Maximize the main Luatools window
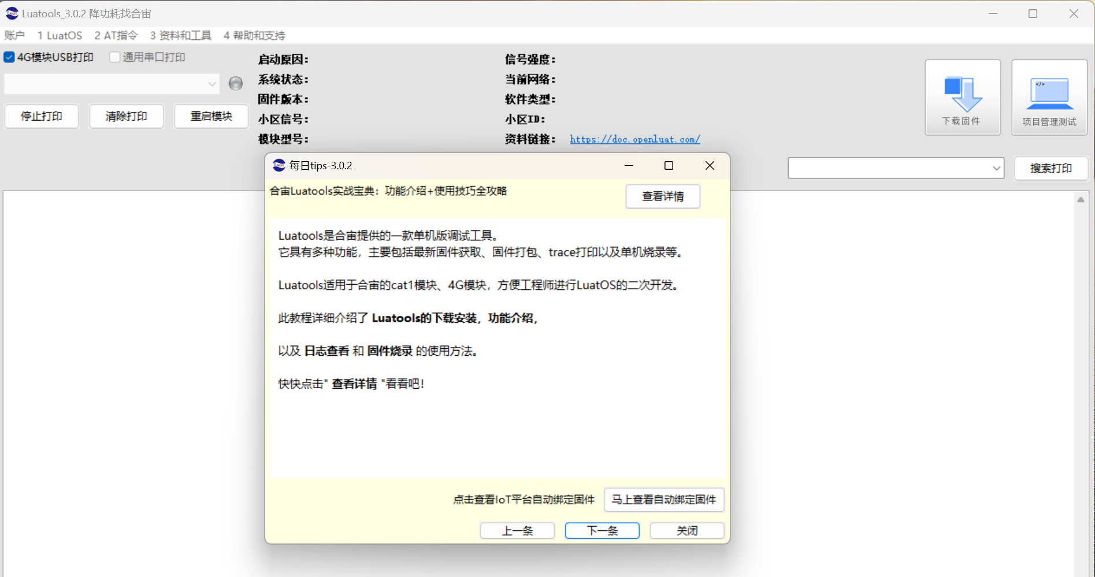This screenshot has width=1095, height=577. click(x=1033, y=13)
